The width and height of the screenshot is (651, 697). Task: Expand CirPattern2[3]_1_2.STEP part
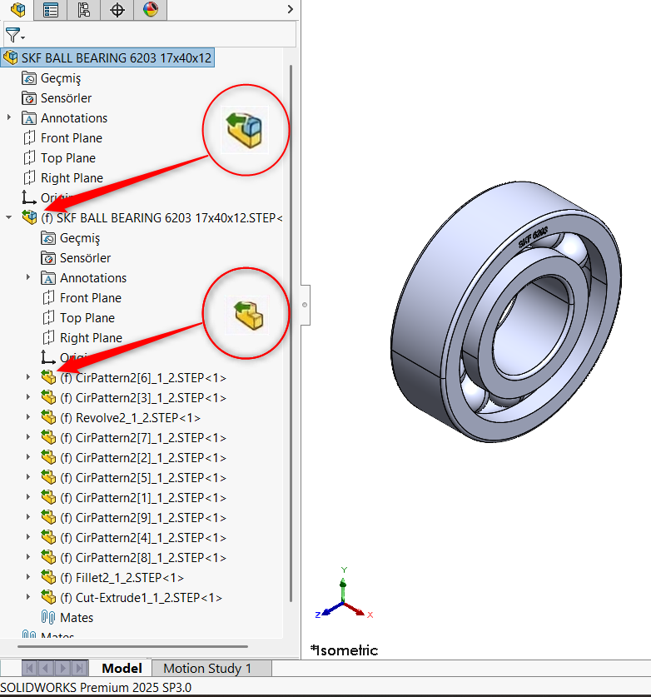28,397
